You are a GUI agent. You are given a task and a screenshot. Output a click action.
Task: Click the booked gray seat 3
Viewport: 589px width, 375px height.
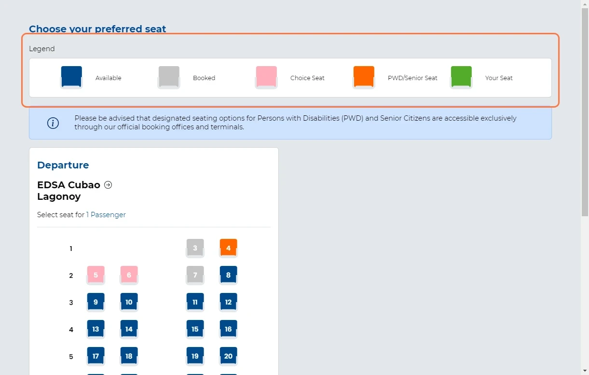195,248
